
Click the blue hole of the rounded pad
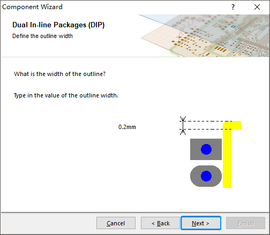206,176
